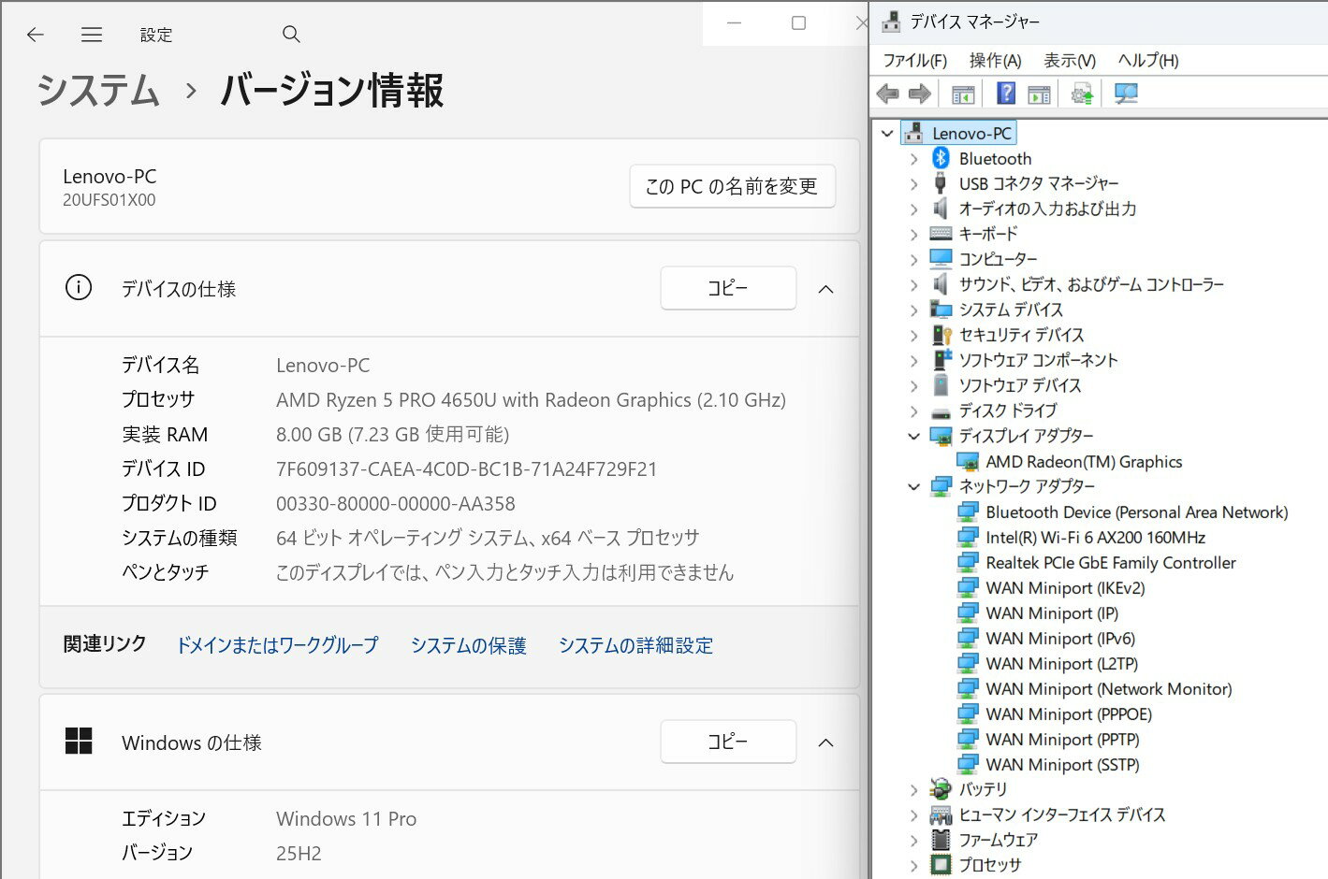Go back using the Settings back arrow
The height and width of the screenshot is (879, 1328).
(36, 35)
